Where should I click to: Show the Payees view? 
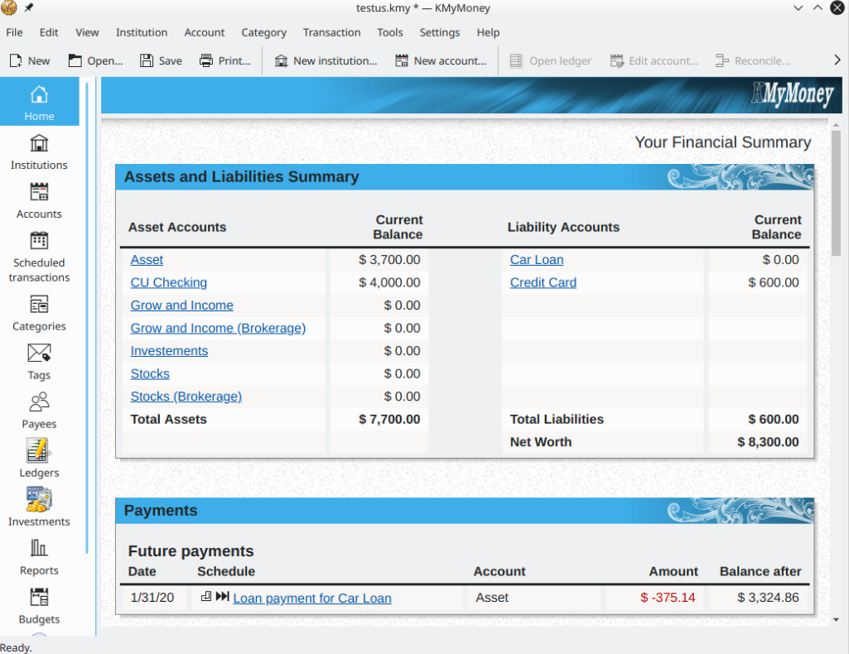pos(39,411)
